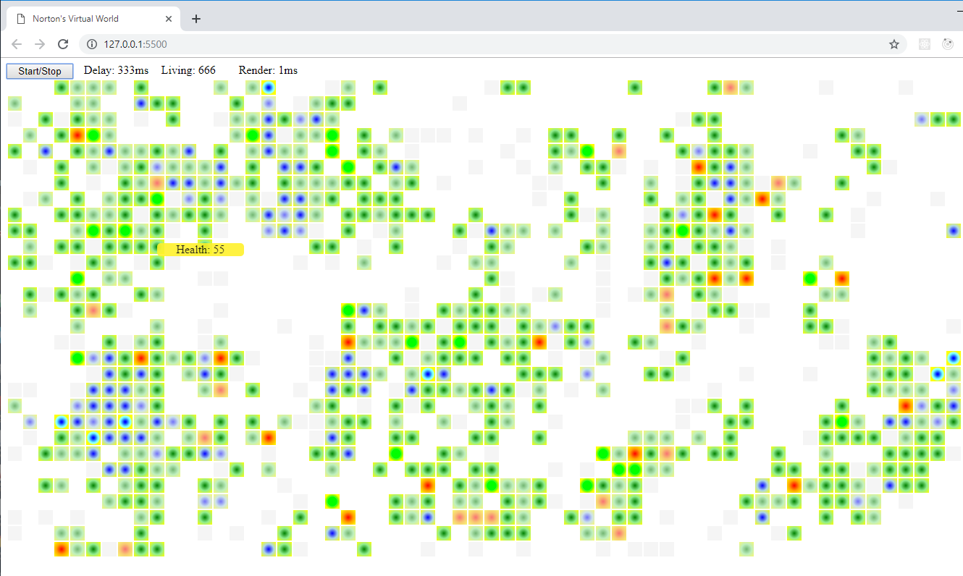
Task: Click the Delay: 333ms readout
Action: tap(116, 70)
